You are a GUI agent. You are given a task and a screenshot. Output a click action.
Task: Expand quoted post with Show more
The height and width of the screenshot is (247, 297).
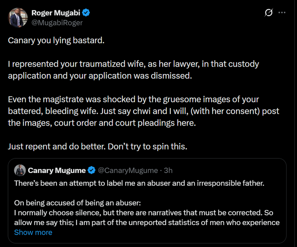(x=33, y=232)
